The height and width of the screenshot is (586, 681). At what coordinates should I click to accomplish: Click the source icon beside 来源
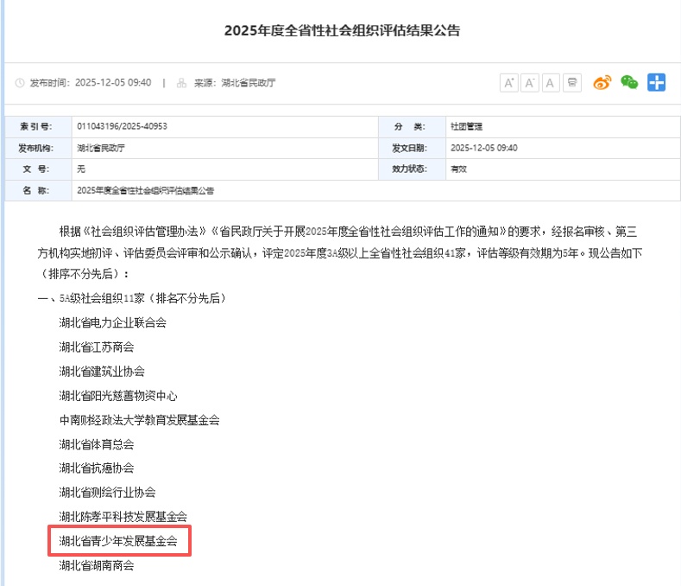[x=181, y=84]
